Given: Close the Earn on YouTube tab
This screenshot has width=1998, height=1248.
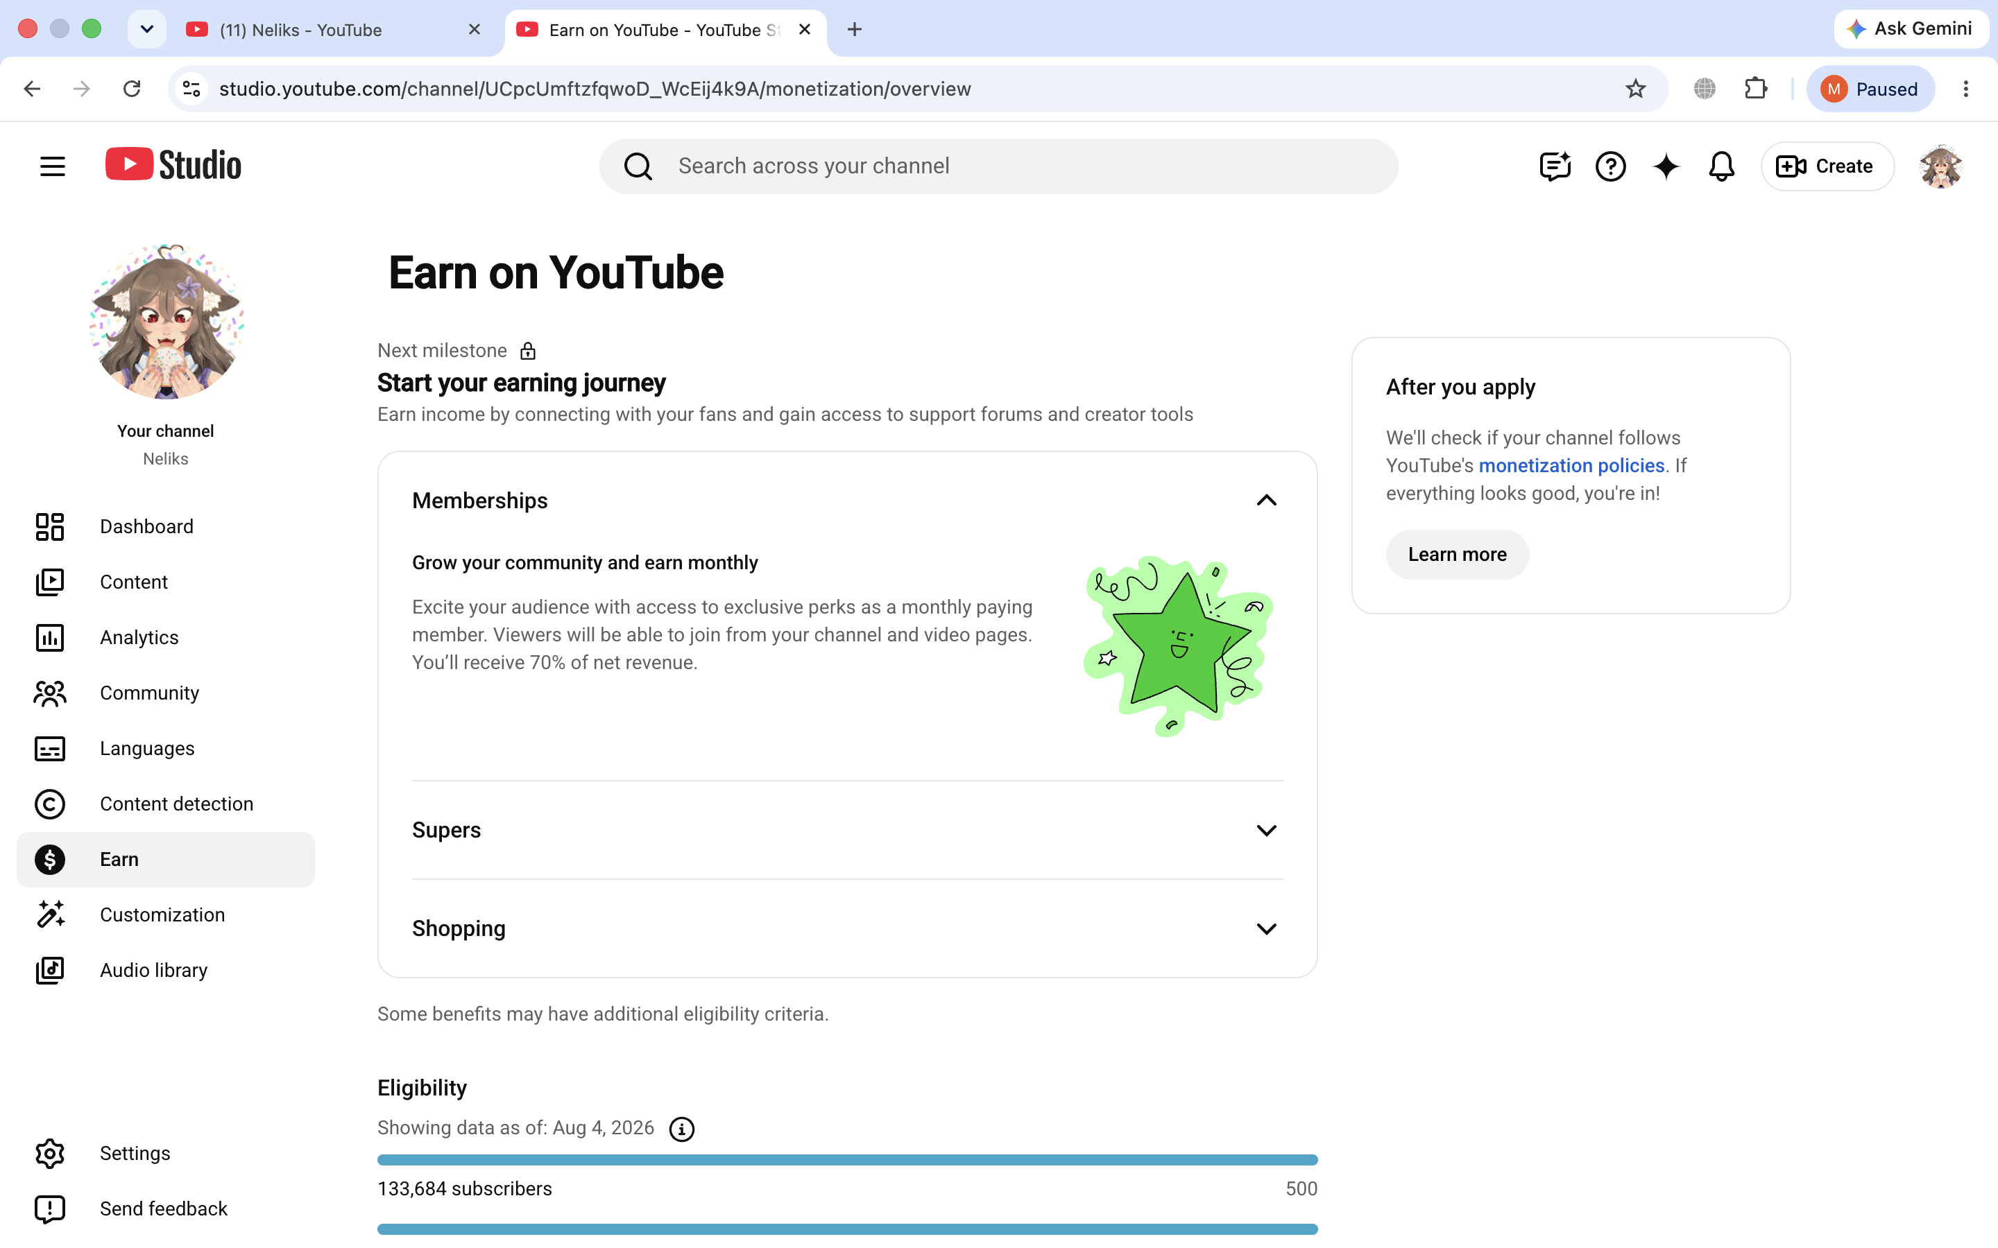Looking at the screenshot, I should (805, 30).
